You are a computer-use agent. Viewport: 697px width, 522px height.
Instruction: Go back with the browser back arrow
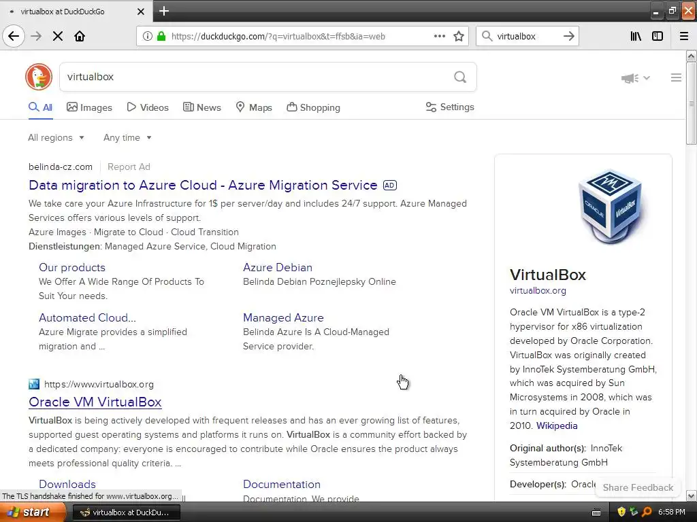coord(14,36)
